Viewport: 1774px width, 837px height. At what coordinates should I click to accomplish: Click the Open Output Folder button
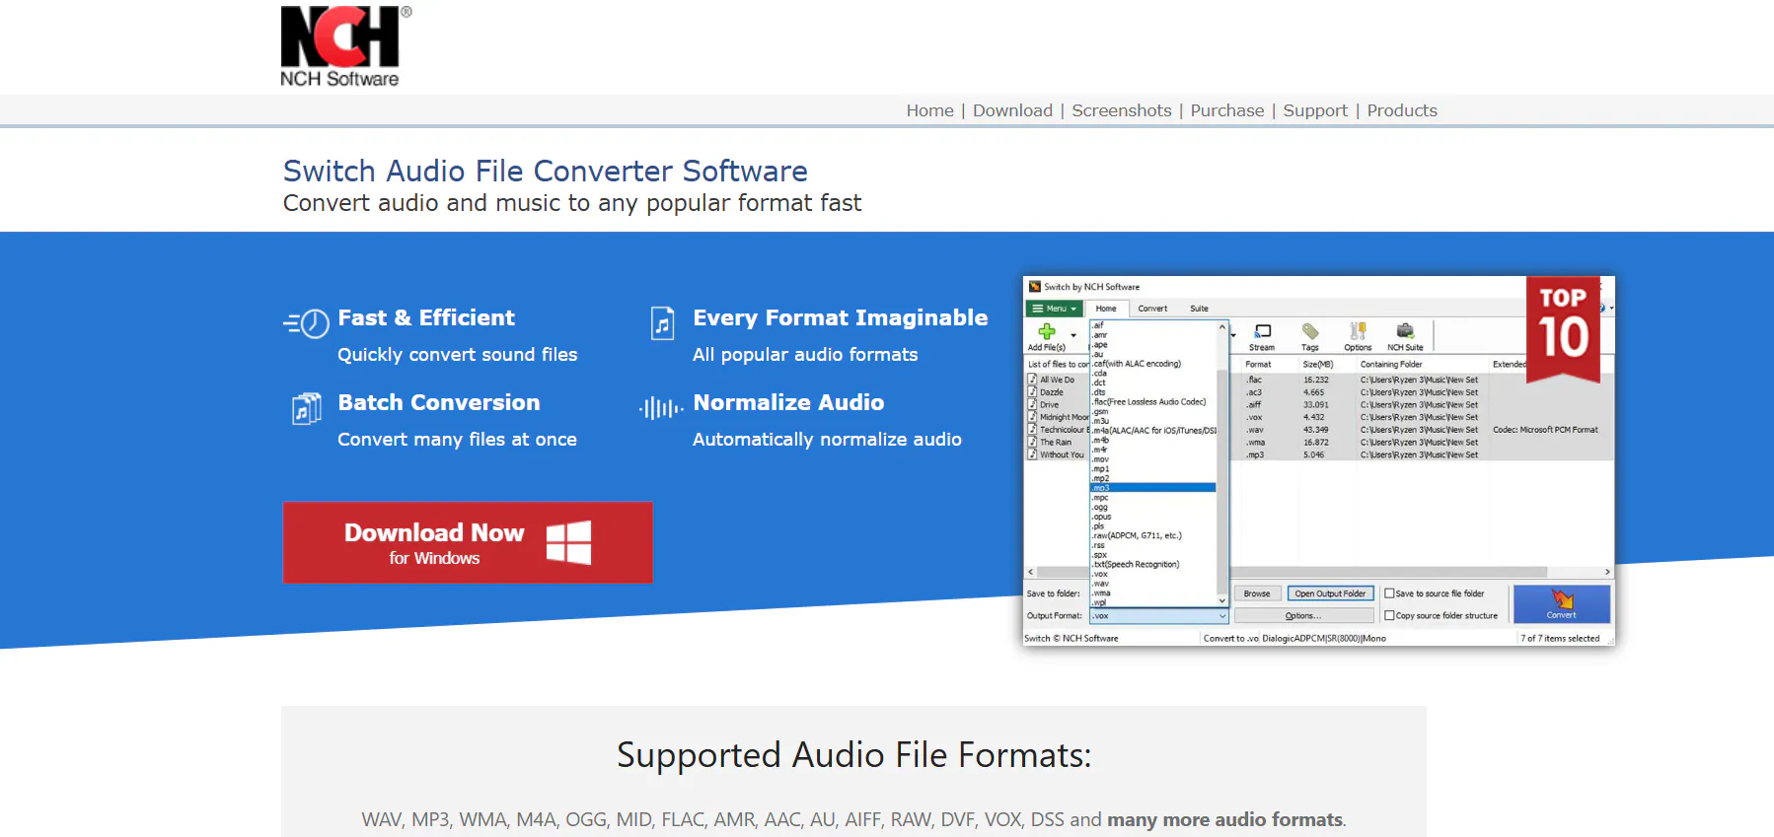pos(1330,593)
